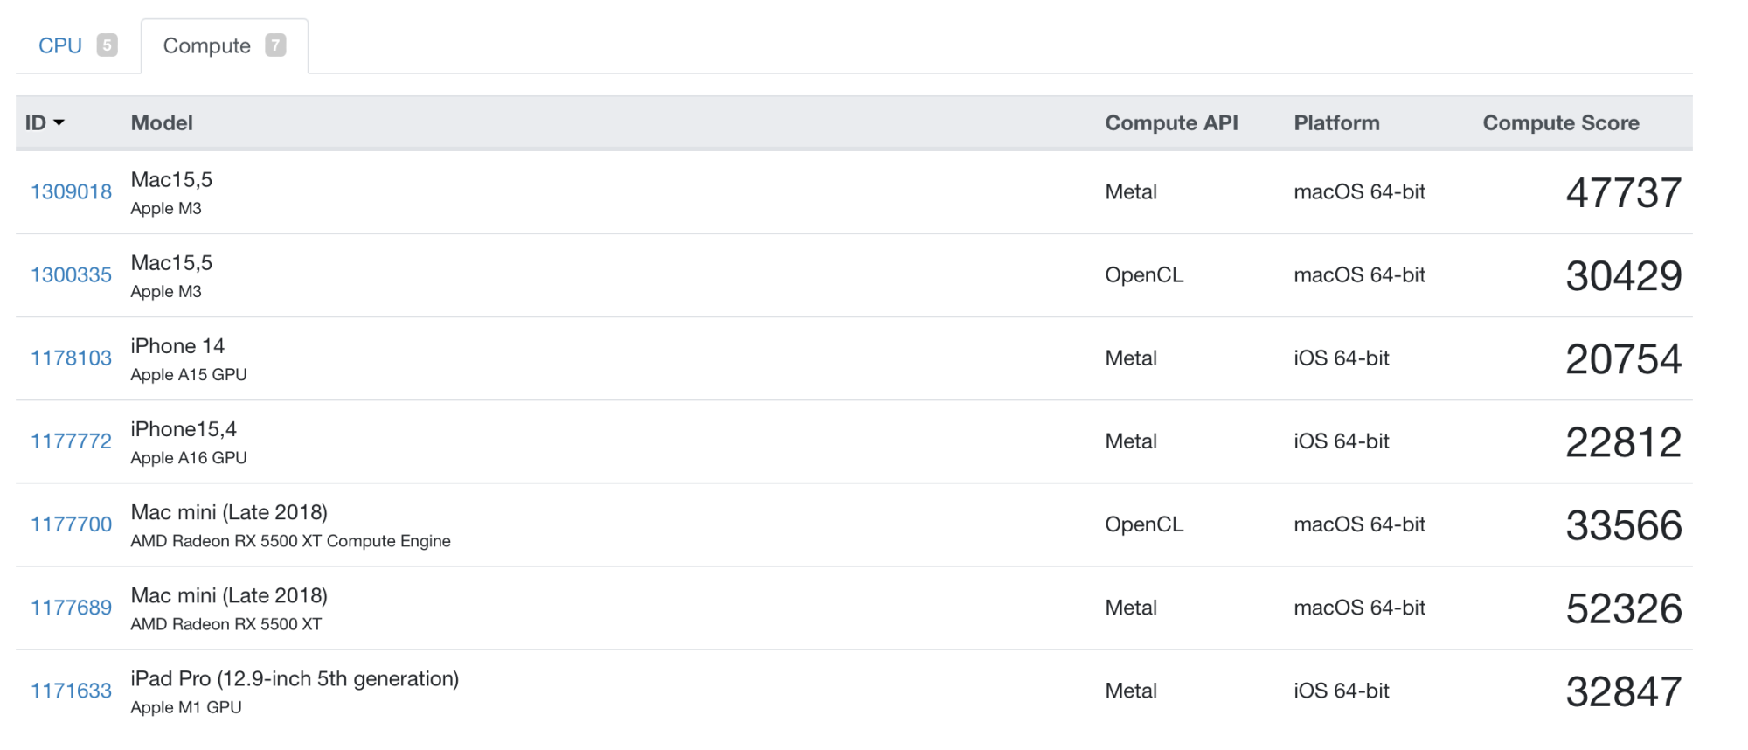Click the Model column header

click(x=162, y=123)
